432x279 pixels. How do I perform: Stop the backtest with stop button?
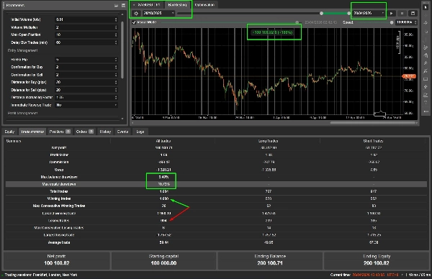pyautogui.click(x=402, y=13)
